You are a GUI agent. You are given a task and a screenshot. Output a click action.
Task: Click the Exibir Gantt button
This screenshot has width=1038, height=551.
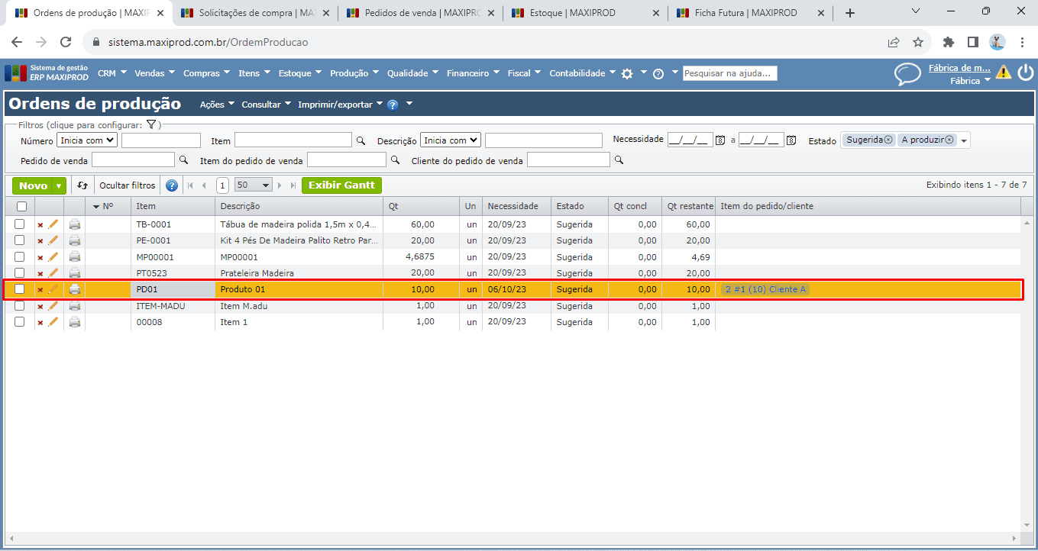pos(341,185)
